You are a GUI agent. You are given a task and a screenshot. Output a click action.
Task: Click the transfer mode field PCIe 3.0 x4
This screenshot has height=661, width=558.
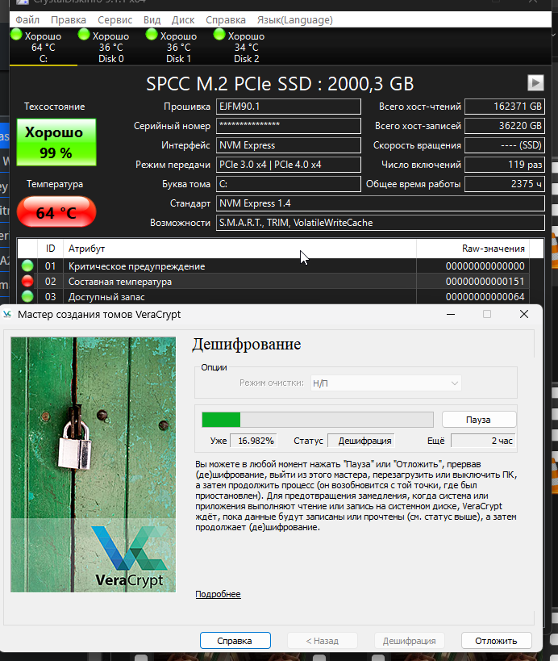(289, 165)
